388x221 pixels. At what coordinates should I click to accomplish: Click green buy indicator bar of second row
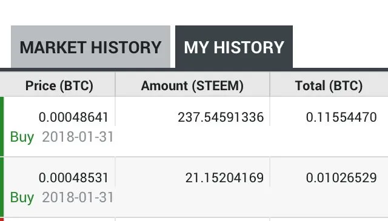coord(2,187)
